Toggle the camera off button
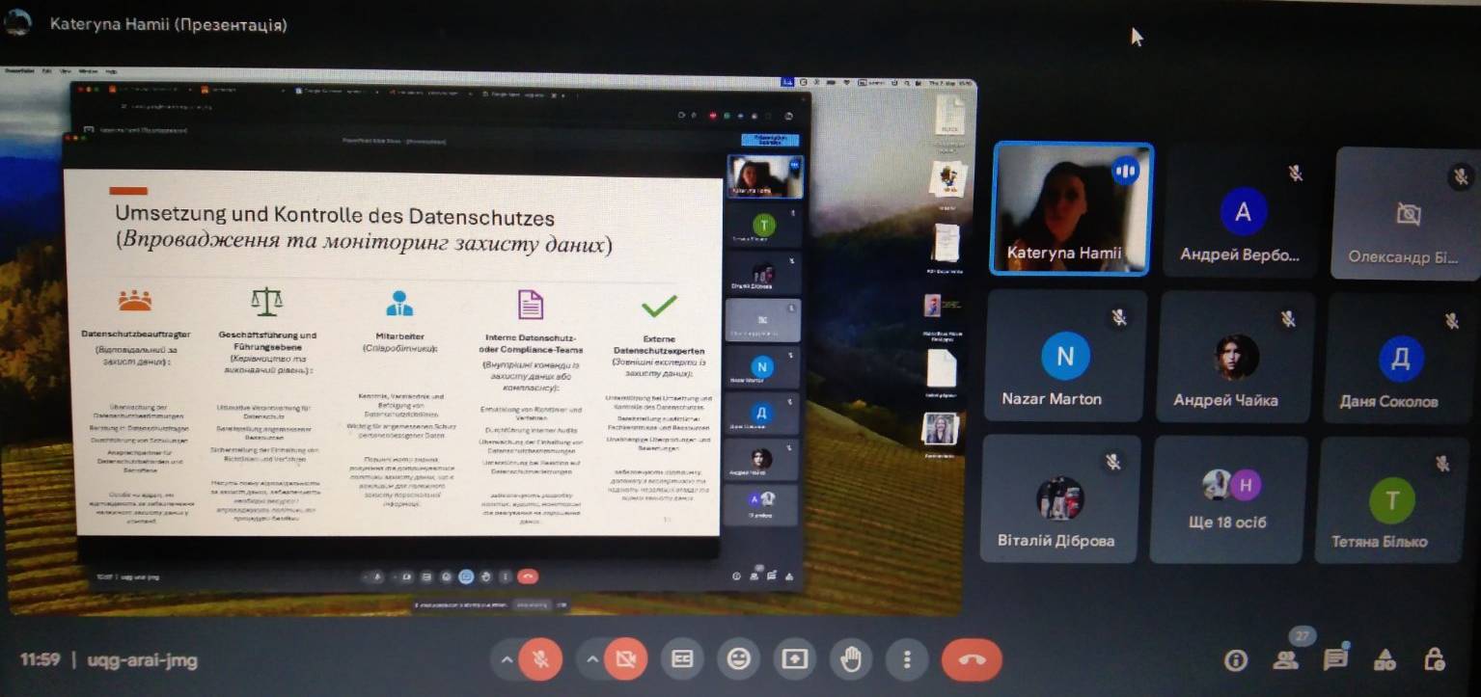 click(x=625, y=659)
